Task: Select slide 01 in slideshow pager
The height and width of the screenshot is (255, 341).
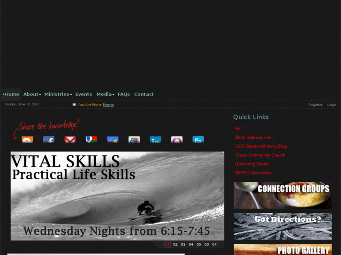Action: point(167,244)
